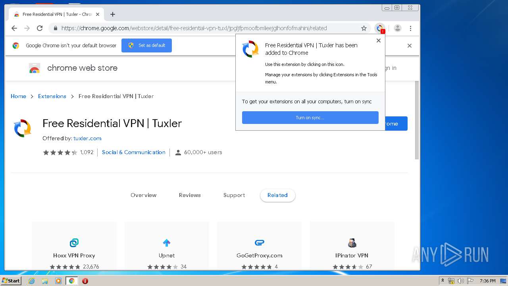Bookmark this page with the star icon
The image size is (508, 286).
click(x=364, y=28)
